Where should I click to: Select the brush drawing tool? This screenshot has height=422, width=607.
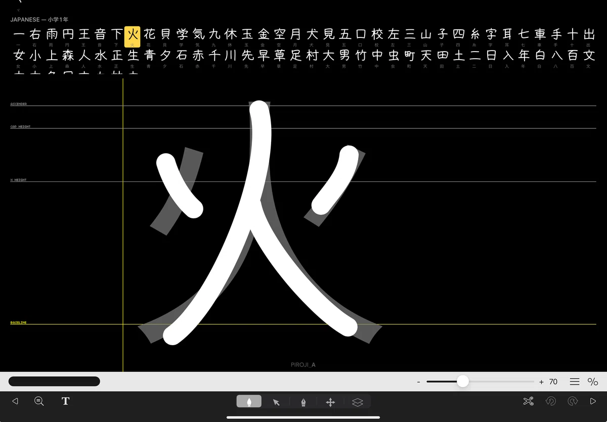tap(249, 402)
